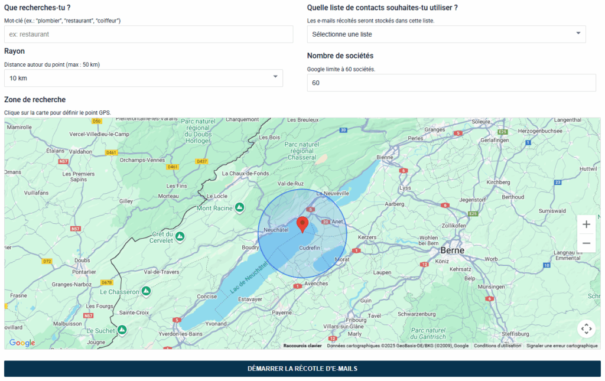Click the Google logo on the map
This screenshot has height=381, width=605.
[x=22, y=343]
